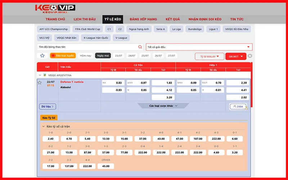Open the odds settings gear icon
288x180 pixels.
[250, 56]
